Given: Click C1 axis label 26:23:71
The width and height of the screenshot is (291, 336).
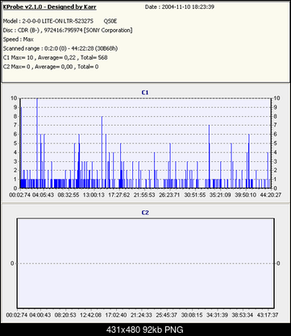Looking at the screenshot, I should [x=169, y=195].
